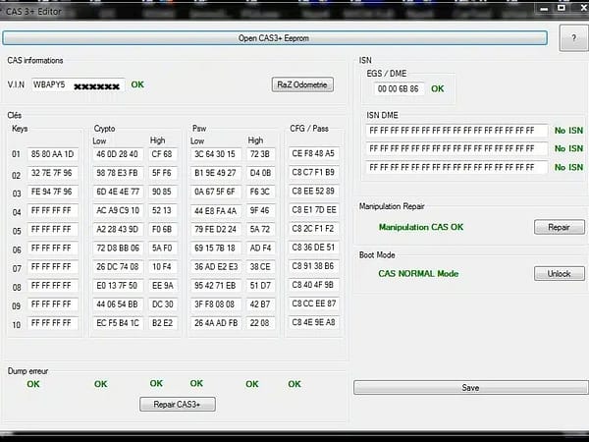Select Psw Low field 69 15 7B 18
The image size is (589, 442).
[216, 249]
